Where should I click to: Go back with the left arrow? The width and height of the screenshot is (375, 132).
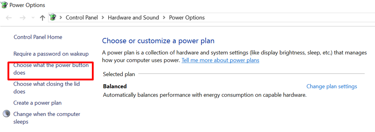pos(9,18)
